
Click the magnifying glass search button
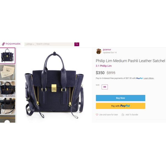coord(77,44)
